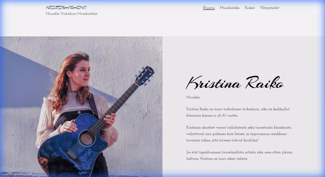Go to the Musiikinteko page
Image resolution: width=325 pixels, height=177 pixels.
click(x=230, y=8)
